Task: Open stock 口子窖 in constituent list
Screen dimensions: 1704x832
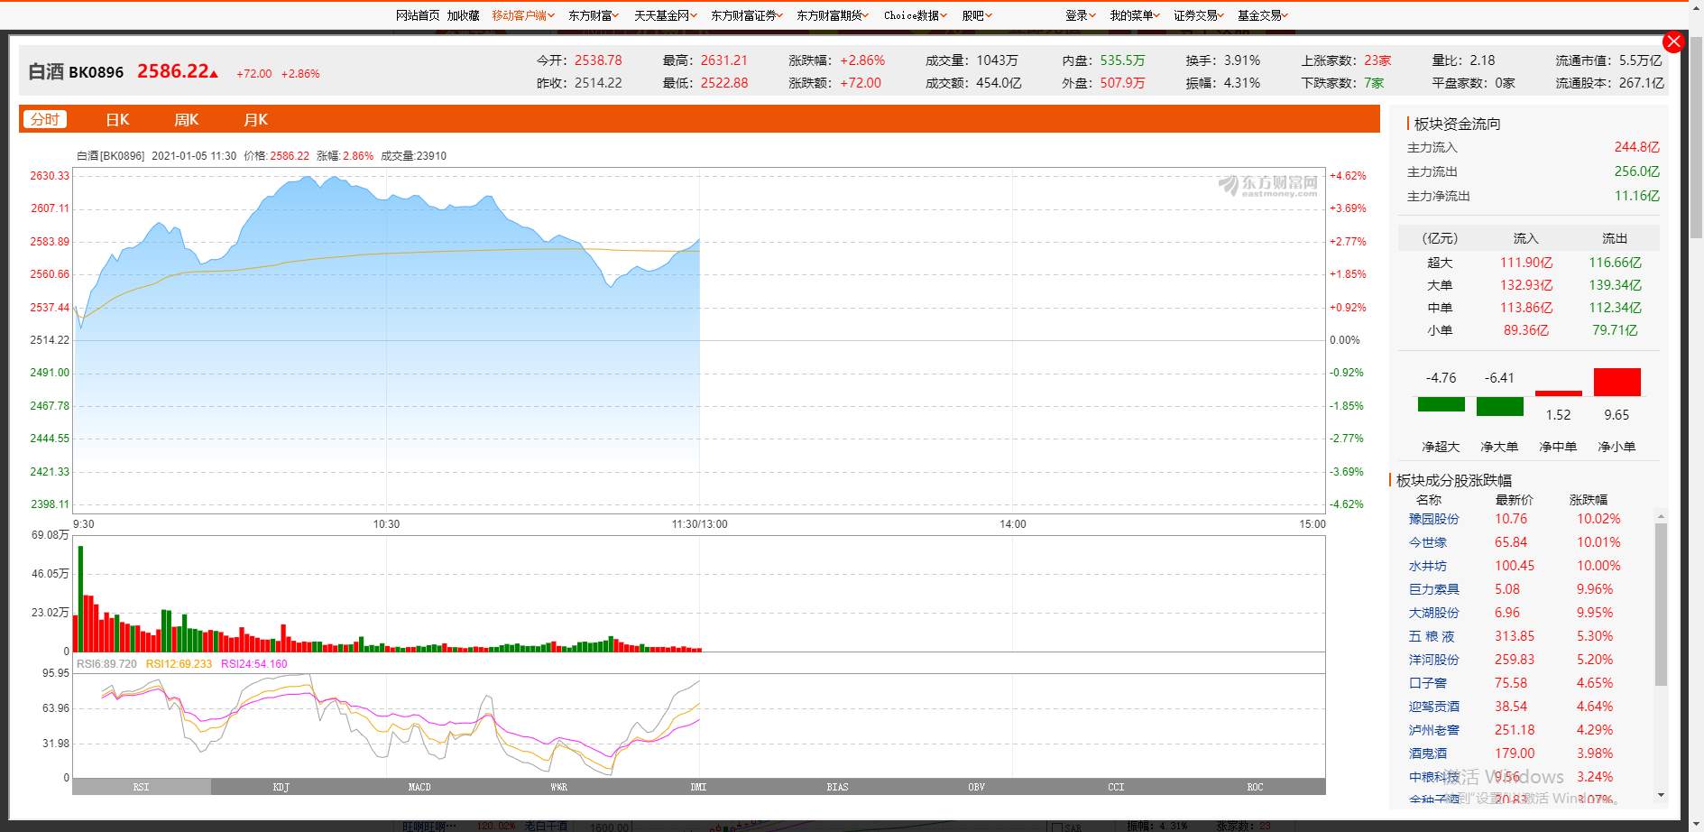Action: pyautogui.click(x=1427, y=683)
